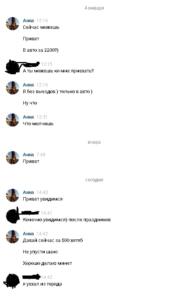Select the message 'Что молчишь'

click(38, 124)
